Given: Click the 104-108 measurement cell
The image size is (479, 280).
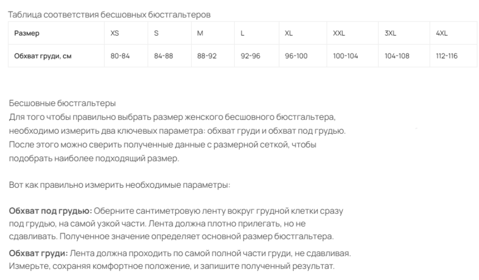Looking at the screenshot, I should [404, 56].
